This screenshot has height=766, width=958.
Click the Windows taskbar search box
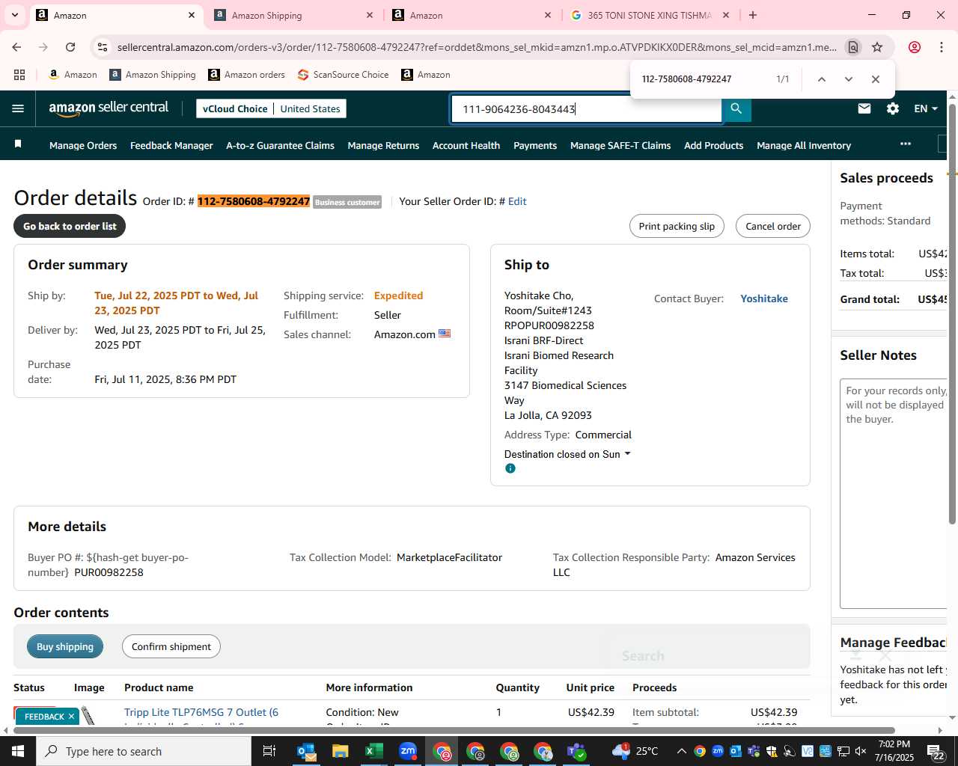[x=144, y=751]
